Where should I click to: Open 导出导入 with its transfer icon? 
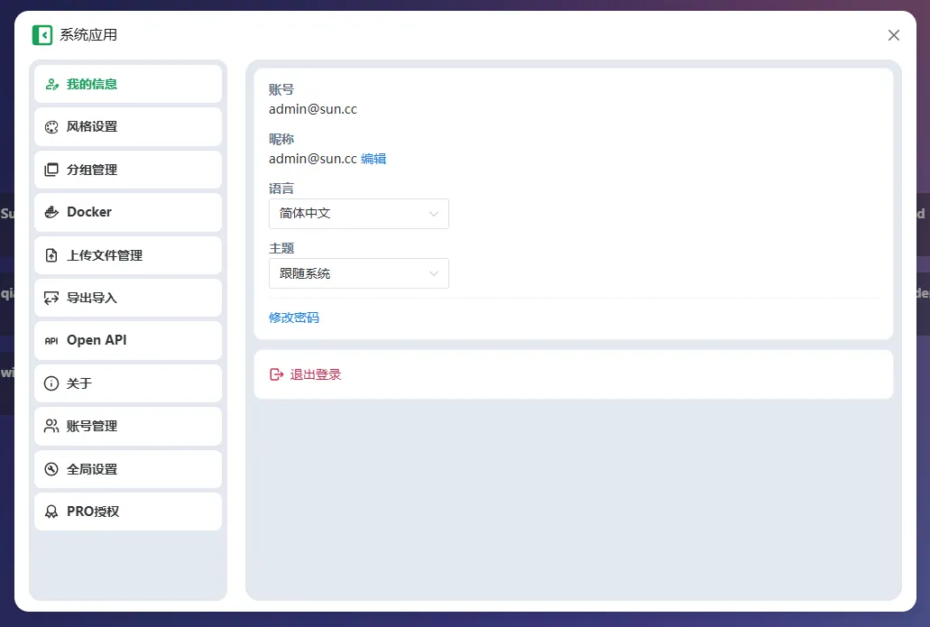coord(52,298)
